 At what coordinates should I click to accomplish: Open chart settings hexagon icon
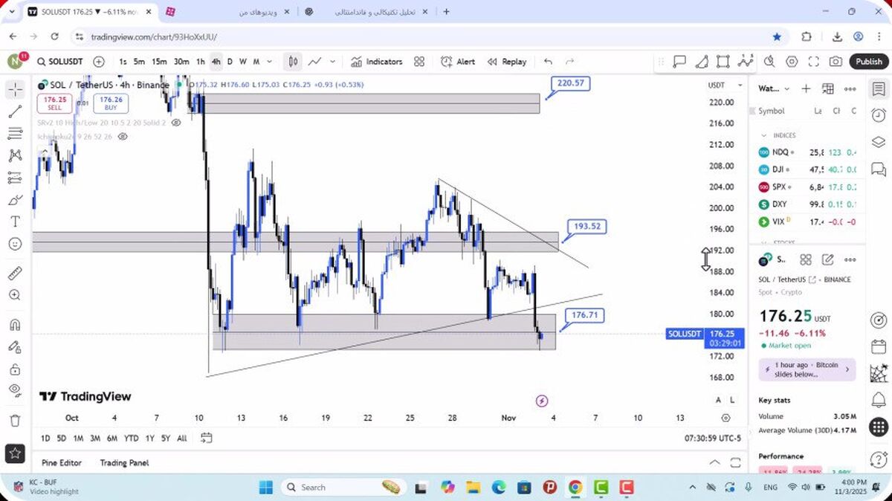[x=792, y=62]
